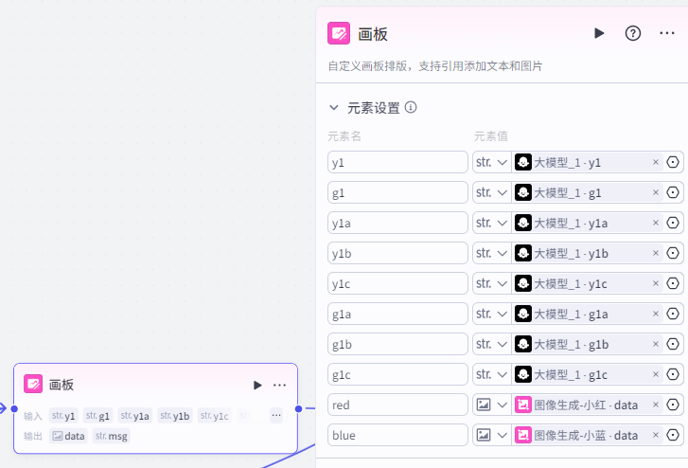The image size is (688, 468).
Task: Click the hexagon variable icon for y1 row
Action: [673, 162]
